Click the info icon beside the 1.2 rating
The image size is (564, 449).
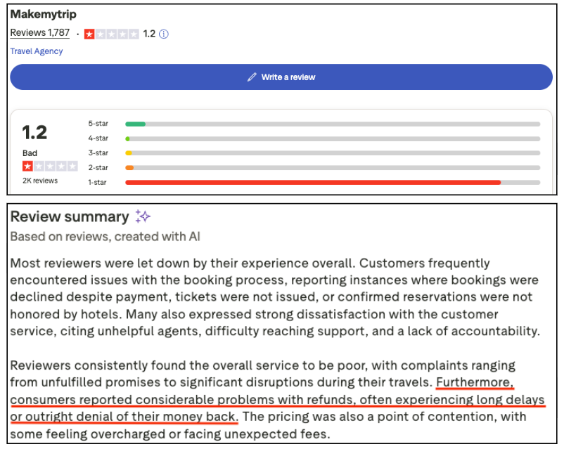coord(164,34)
